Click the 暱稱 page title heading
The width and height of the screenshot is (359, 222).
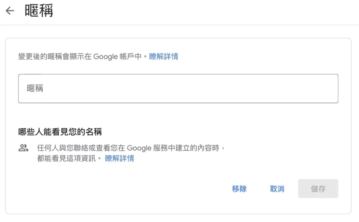39,10
